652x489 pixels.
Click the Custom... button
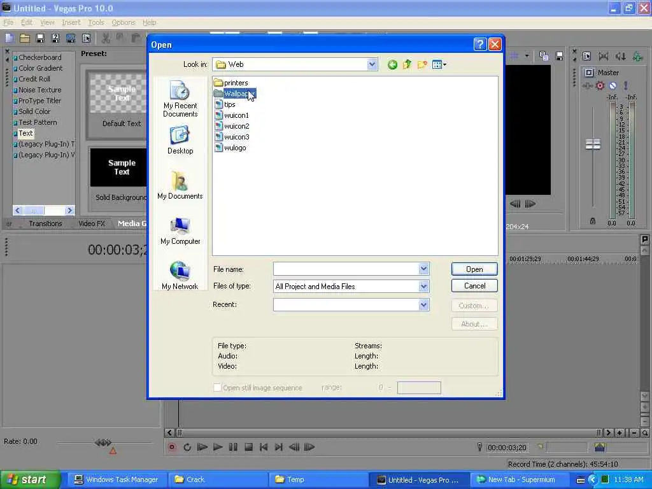coord(474,306)
